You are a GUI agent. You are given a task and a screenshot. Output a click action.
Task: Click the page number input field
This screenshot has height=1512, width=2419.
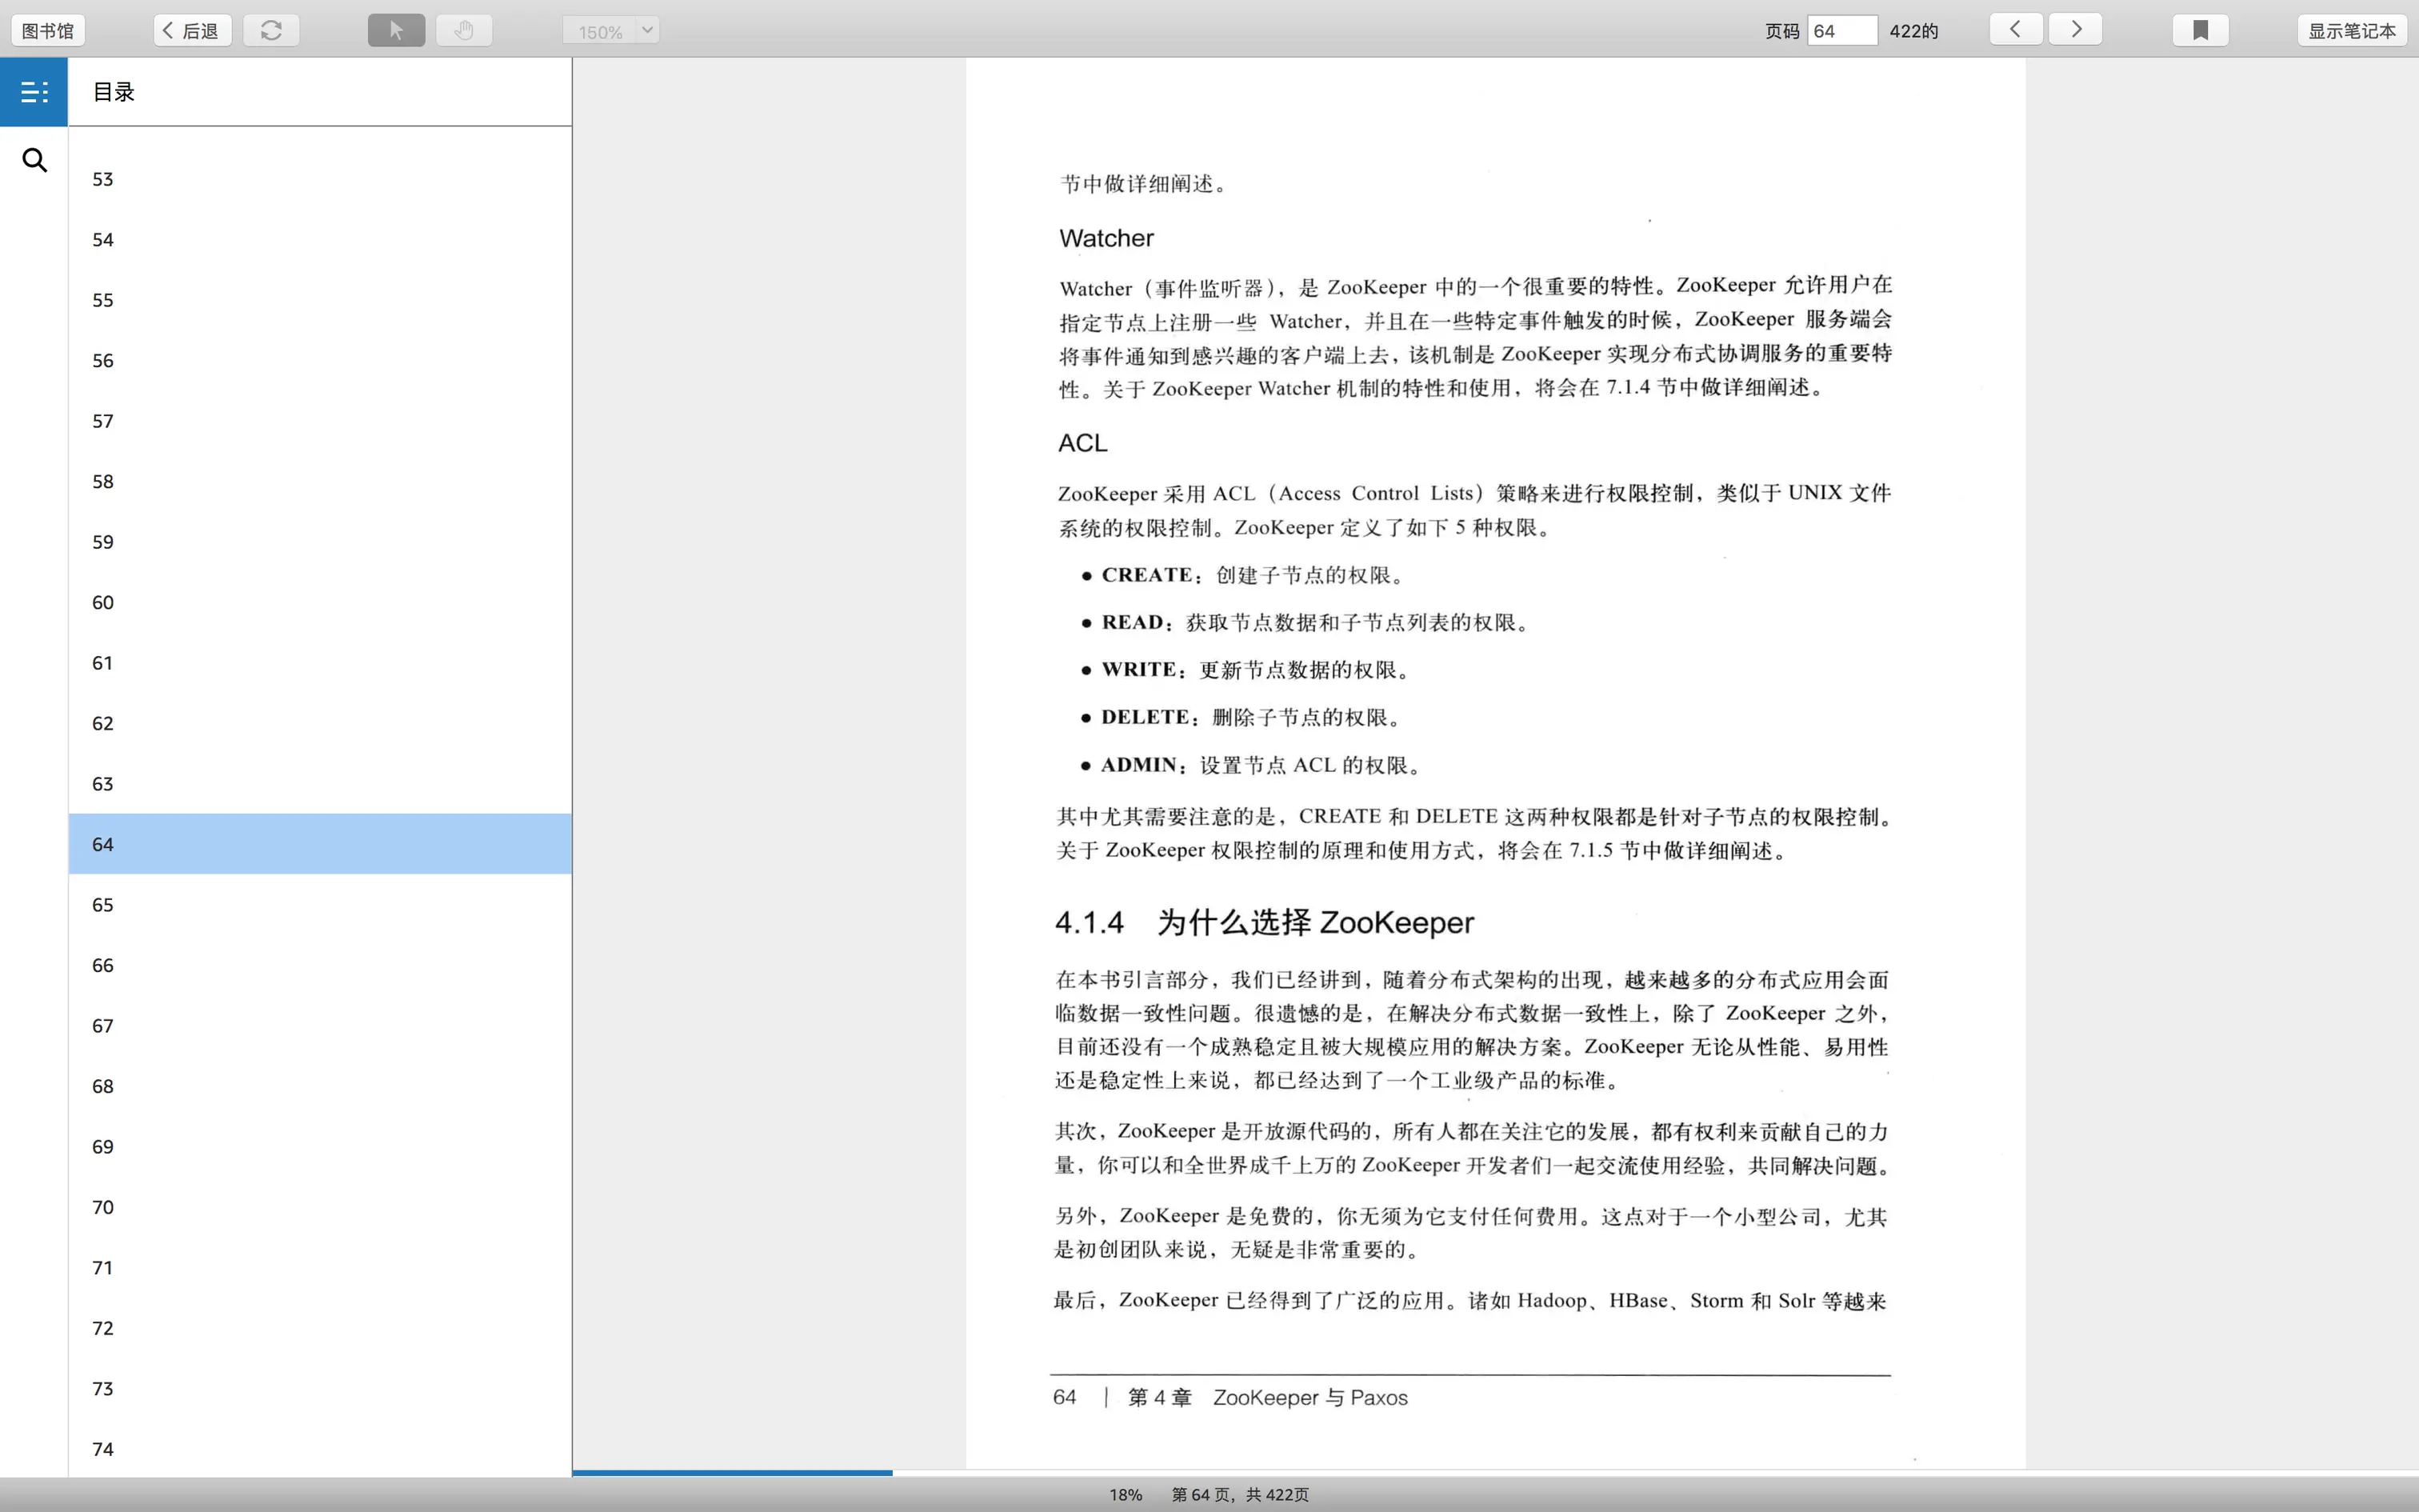click(1841, 30)
